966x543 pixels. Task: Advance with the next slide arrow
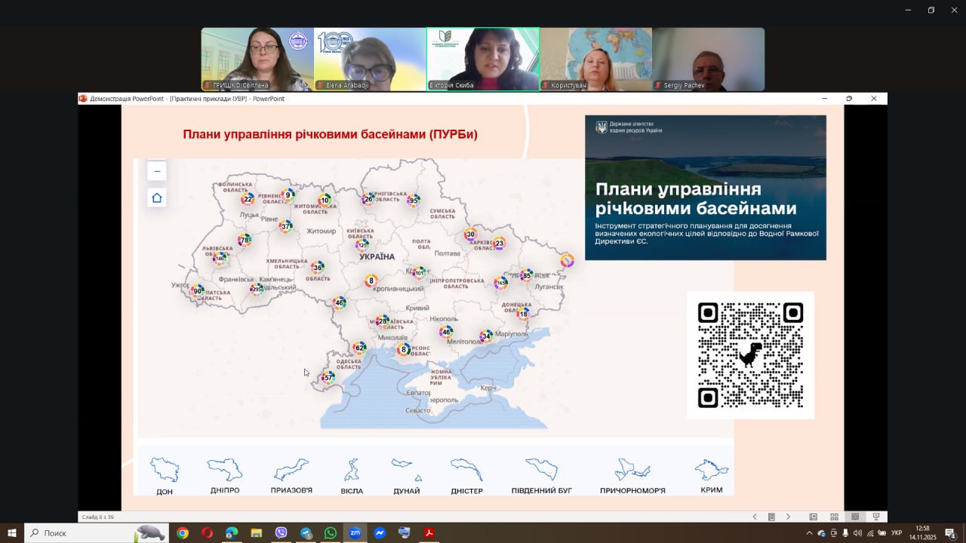[x=788, y=517]
